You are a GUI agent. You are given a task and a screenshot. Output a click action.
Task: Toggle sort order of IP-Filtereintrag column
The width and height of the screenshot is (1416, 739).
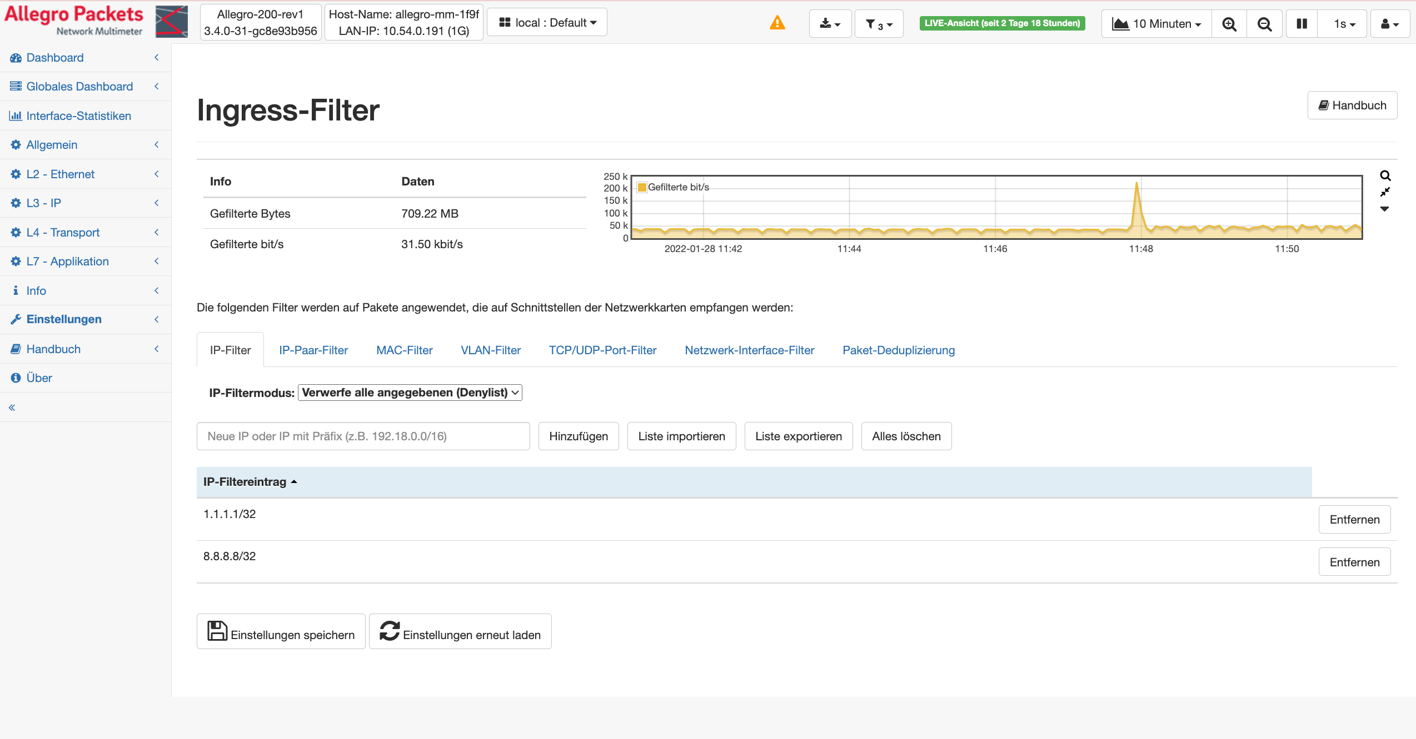tap(250, 482)
